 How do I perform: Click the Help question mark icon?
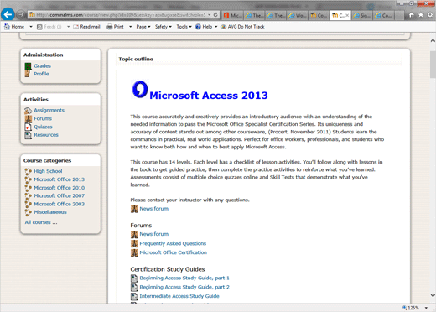coord(198,27)
